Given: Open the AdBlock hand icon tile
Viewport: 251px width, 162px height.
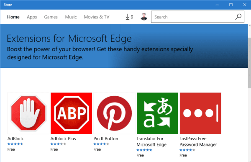Looking at the screenshot, I should pyautogui.click(x=28, y=113).
